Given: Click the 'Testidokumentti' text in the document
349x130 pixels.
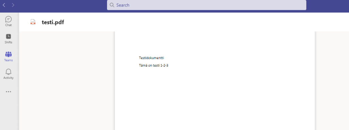Looking at the screenshot, I should click(152, 58).
